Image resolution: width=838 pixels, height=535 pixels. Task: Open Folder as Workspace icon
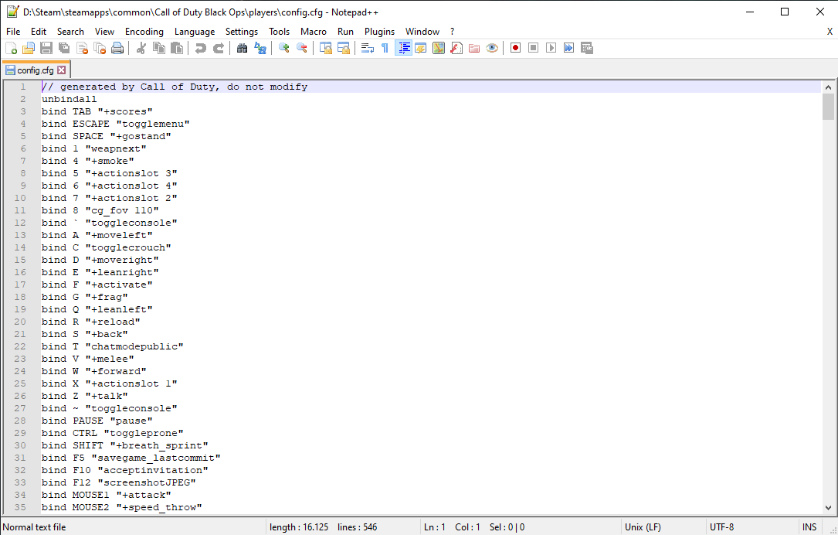tap(474, 48)
